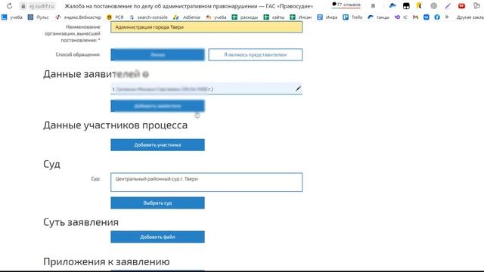Open the Яндекс.Вебмастер bookmark
This screenshot has height=272, width=484.
point(79,17)
